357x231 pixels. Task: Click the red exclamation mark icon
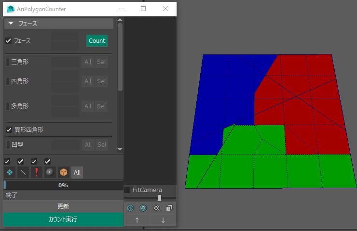coord(37,172)
